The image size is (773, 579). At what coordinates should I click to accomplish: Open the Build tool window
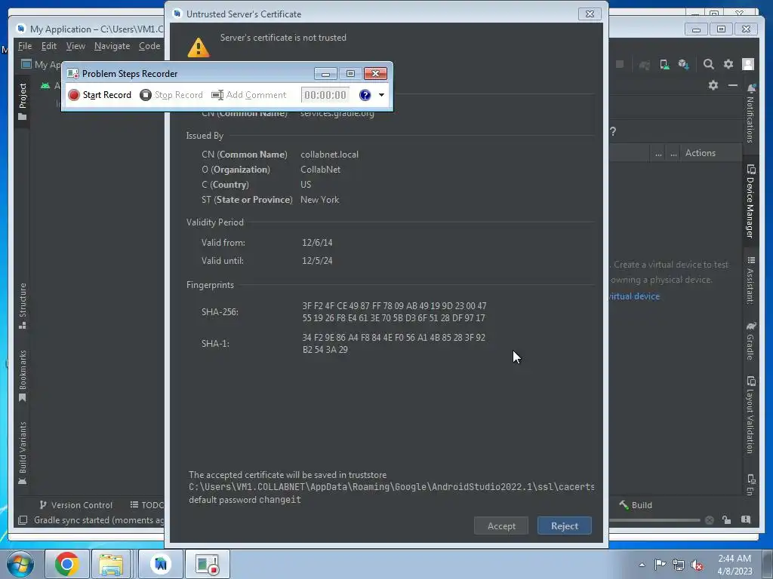[636, 505]
